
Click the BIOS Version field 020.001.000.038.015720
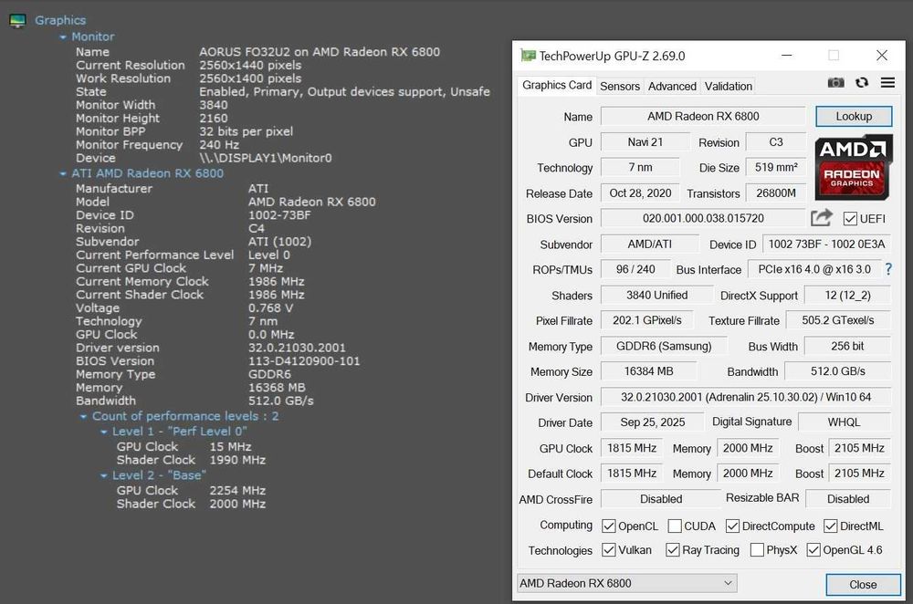[703, 218]
